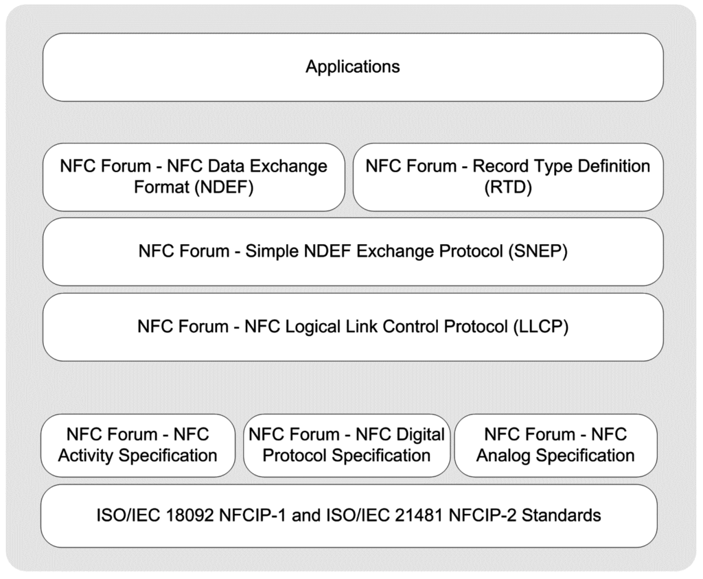The image size is (703, 579).
Task: Click the "(LLCP)" acronym text
Action: click(x=541, y=327)
